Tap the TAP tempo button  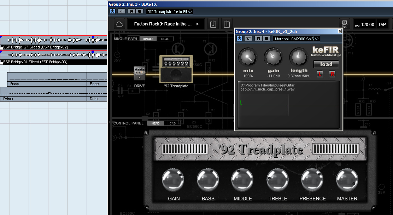[x=382, y=25]
